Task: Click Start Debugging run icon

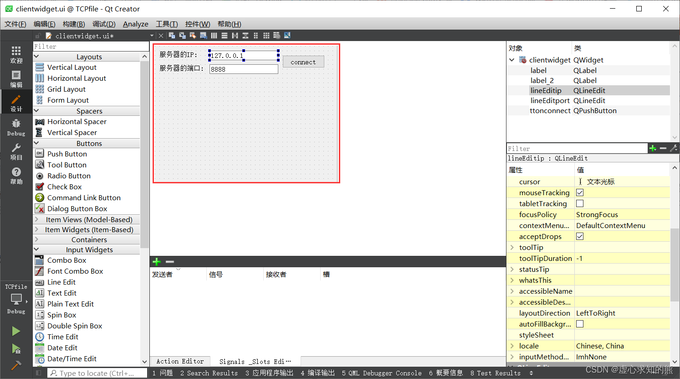Action: click(16, 349)
